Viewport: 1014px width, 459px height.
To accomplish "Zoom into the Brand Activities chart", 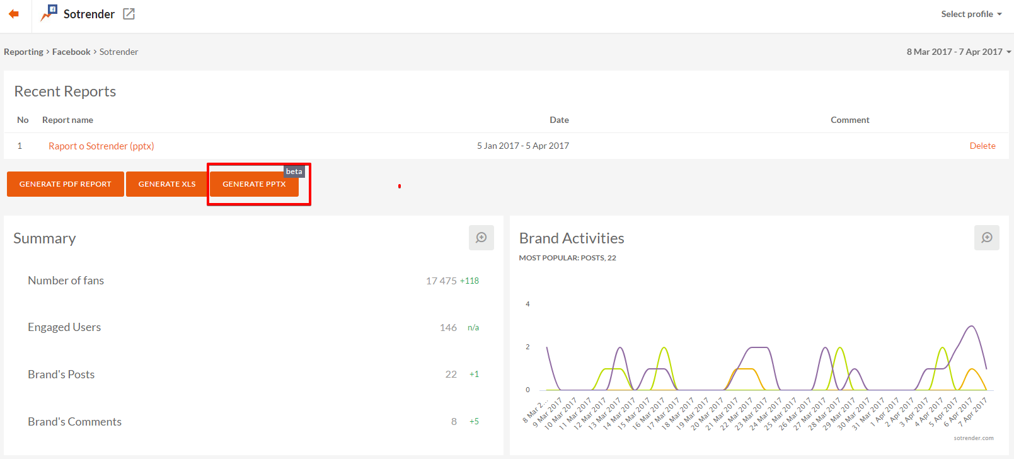I will click(x=986, y=238).
